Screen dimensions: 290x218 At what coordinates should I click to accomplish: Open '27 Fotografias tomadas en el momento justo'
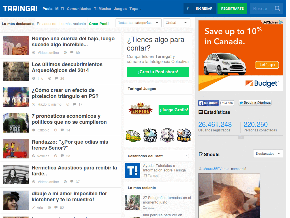pos(167,200)
